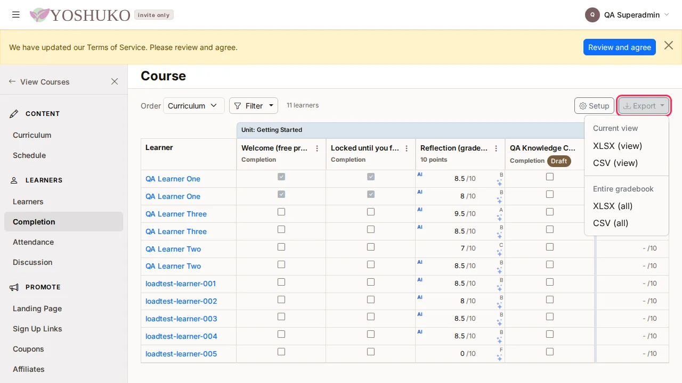Viewport: 682px width, 383px height.
Task: Check Welcome completion for loadtest-learner-004
Action: click(x=281, y=334)
